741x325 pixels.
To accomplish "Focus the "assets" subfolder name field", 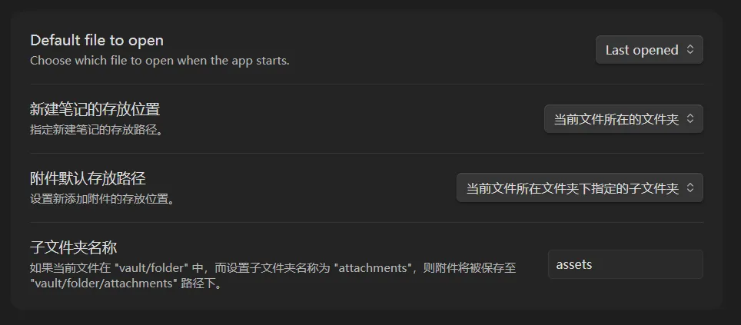I will coord(626,264).
